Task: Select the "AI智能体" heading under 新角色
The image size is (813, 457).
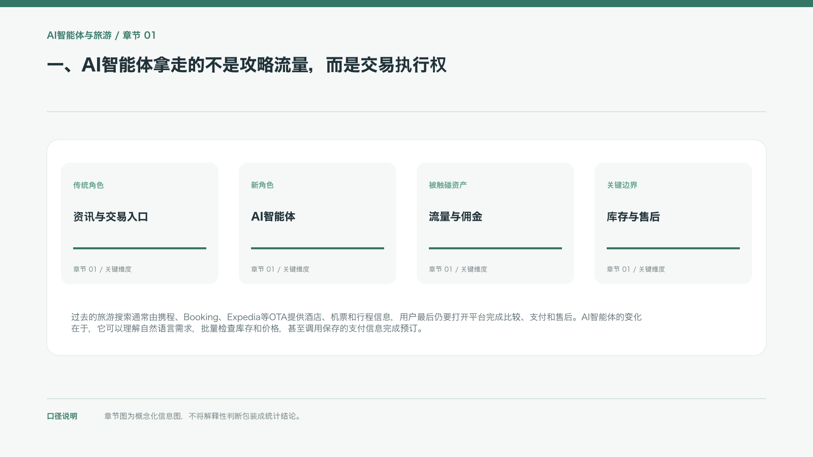Action: [x=273, y=217]
